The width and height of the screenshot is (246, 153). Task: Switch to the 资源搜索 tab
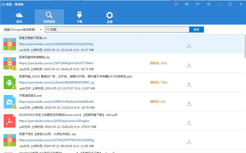49,17
